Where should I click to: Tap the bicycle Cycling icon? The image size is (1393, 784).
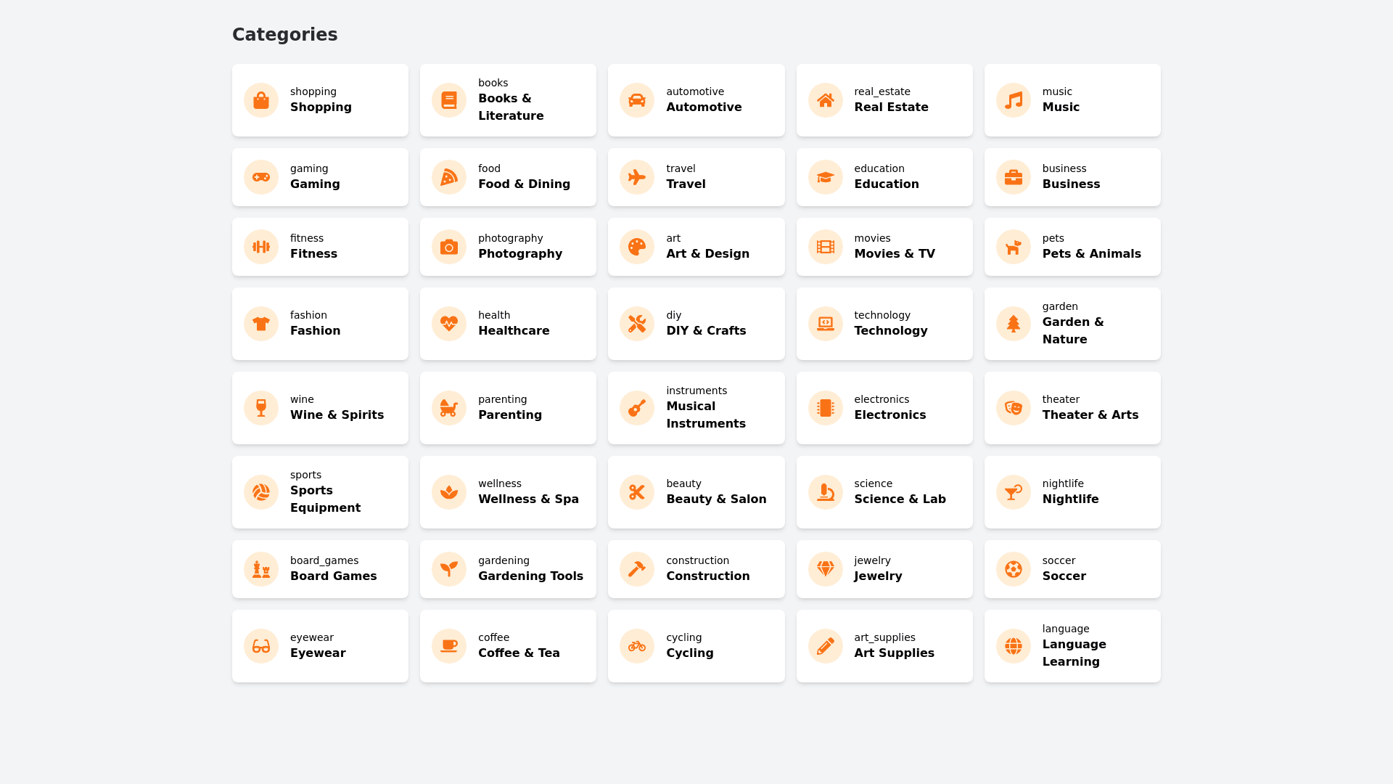tap(637, 646)
